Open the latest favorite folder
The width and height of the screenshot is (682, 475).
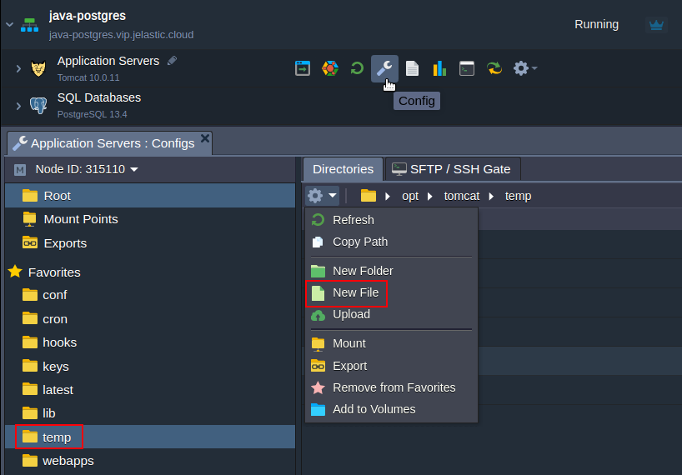(x=150, y=390)
